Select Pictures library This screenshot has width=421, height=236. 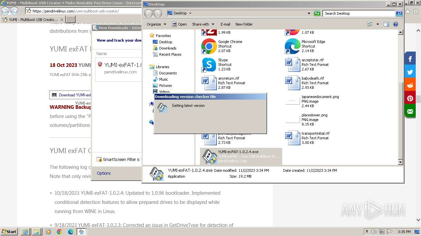coord(165,86)
